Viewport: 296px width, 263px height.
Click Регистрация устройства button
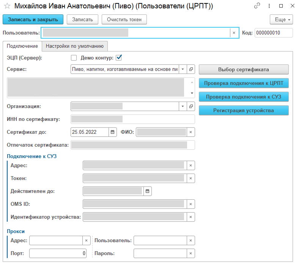243,110
